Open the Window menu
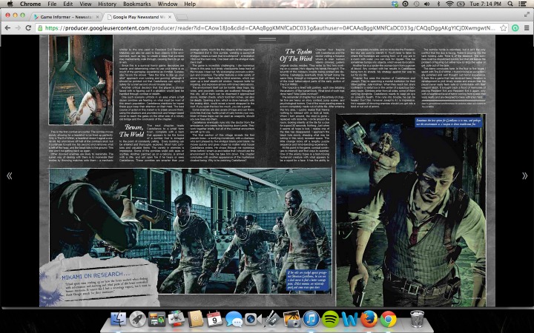This screenshot has width=534, height=333. [167, 4]
